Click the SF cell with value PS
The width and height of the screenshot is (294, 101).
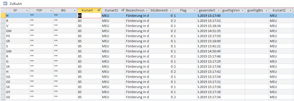pyautogui.click(x=17, y=36)
